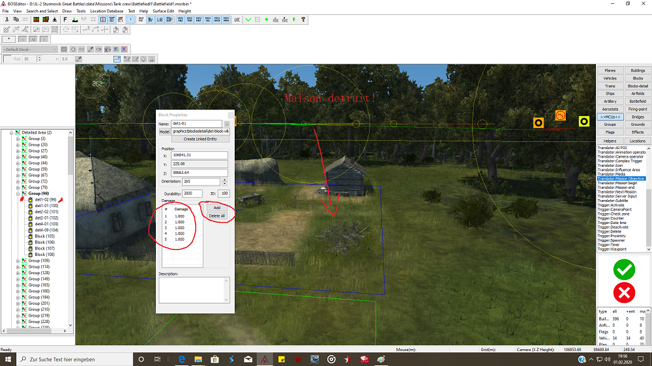Open the File menu

point(5,11)
